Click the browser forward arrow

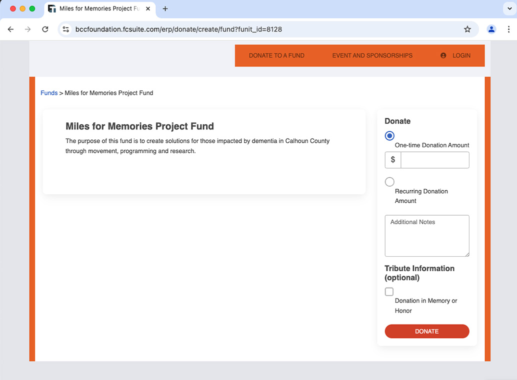click(27, 29)
